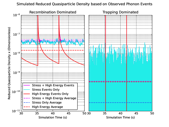169x127 pixels.
Task: Click x-axis tick "40" of the Recombination plot
Action: (53, 113)
